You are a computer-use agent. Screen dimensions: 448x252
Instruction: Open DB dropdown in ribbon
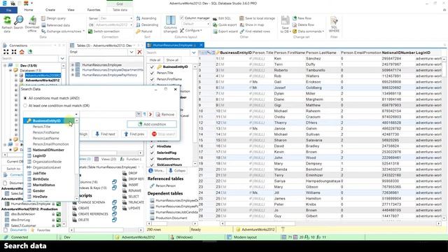click(131, 25)
